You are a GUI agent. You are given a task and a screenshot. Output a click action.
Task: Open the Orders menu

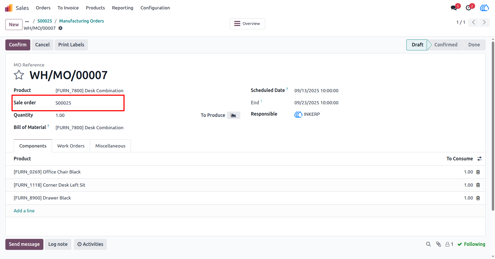[x=43, y=8]
